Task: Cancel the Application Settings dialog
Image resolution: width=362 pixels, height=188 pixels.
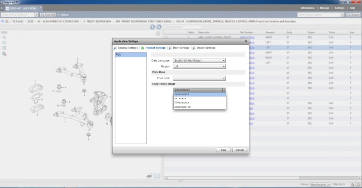Action: click(239, 149)
